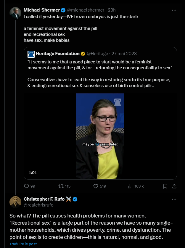Open Christopher F. Rufo display name
The width and height of the screenshot is (185, 248).
(x=44, y=199)
